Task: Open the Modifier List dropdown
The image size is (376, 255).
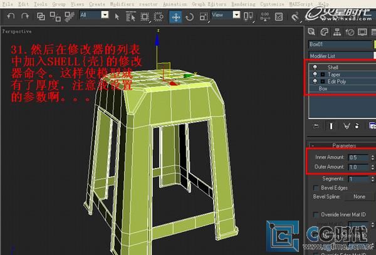Action: click(x=342, y=56)
